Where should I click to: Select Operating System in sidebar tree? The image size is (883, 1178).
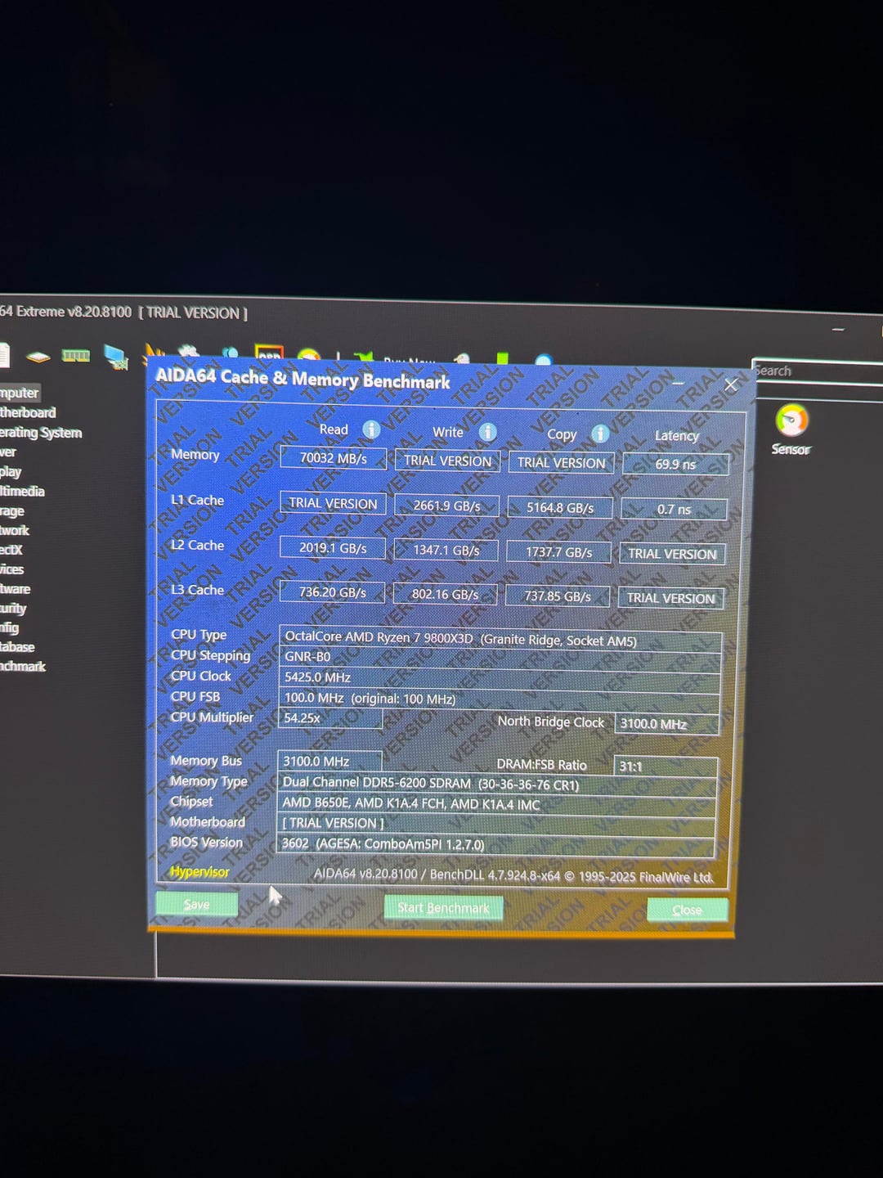click(x=41, y=432)
